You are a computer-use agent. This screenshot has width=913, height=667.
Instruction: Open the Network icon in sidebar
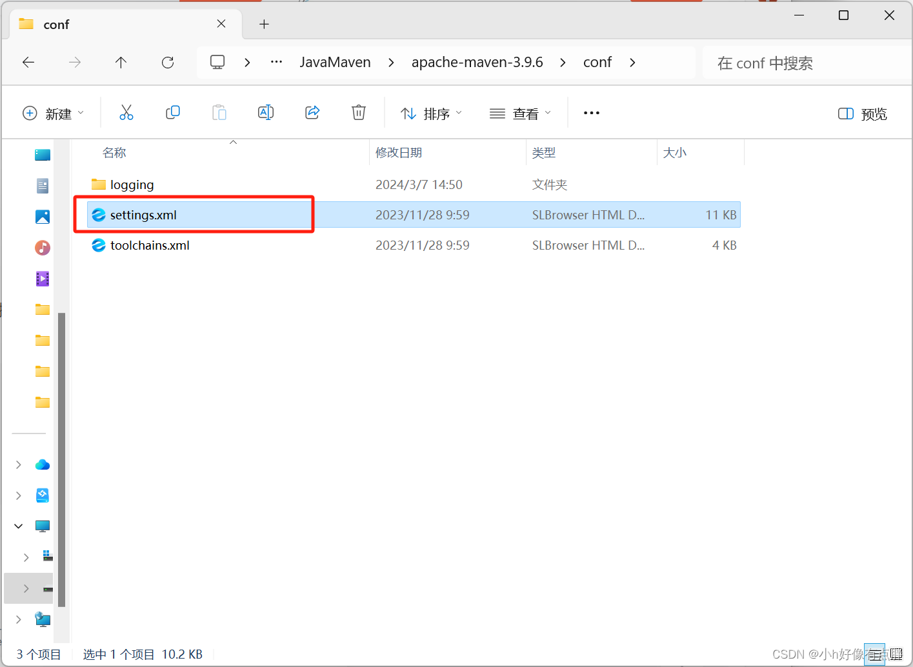[43, 619]
